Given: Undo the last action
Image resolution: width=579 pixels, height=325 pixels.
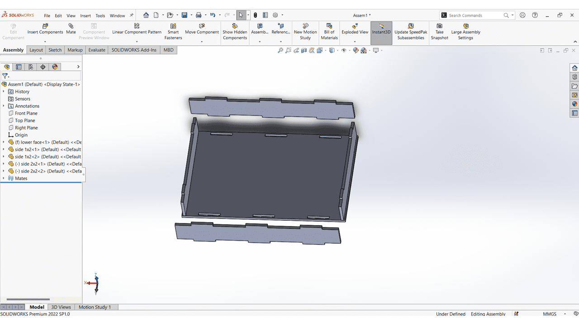Looking at the screenshot, I should [x=213, y=15].
